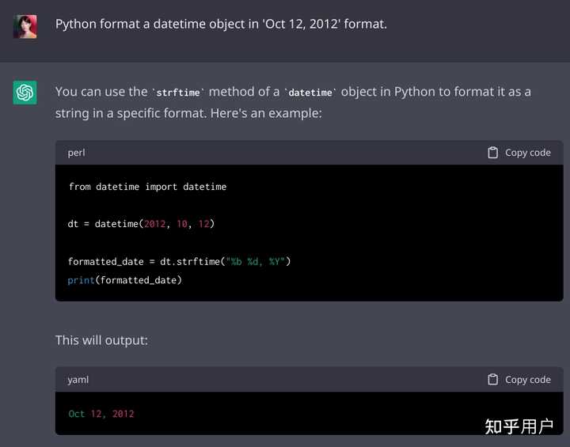Image resolution: width=570 pixels, height=447 pixels.
Task: Click the "yaml" language label
Action: [x=78, y=380]
